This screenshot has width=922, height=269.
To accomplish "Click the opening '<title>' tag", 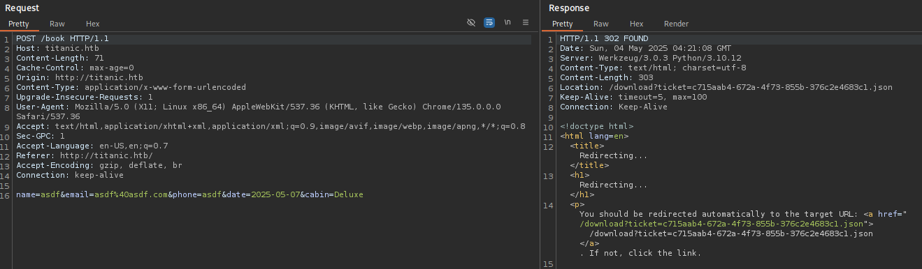I will [x=586, y=146].
